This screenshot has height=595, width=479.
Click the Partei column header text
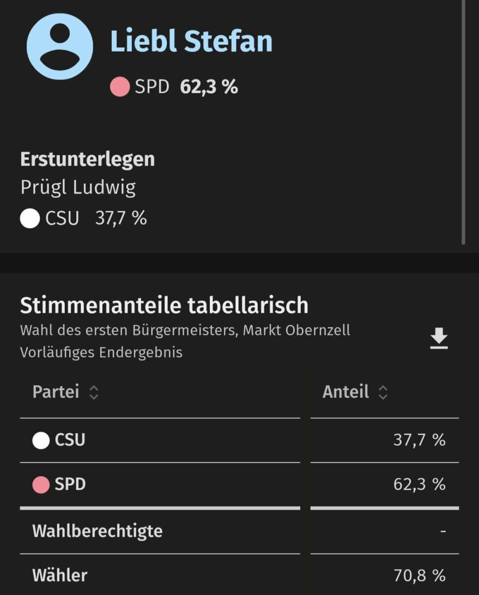click(56, 392)
